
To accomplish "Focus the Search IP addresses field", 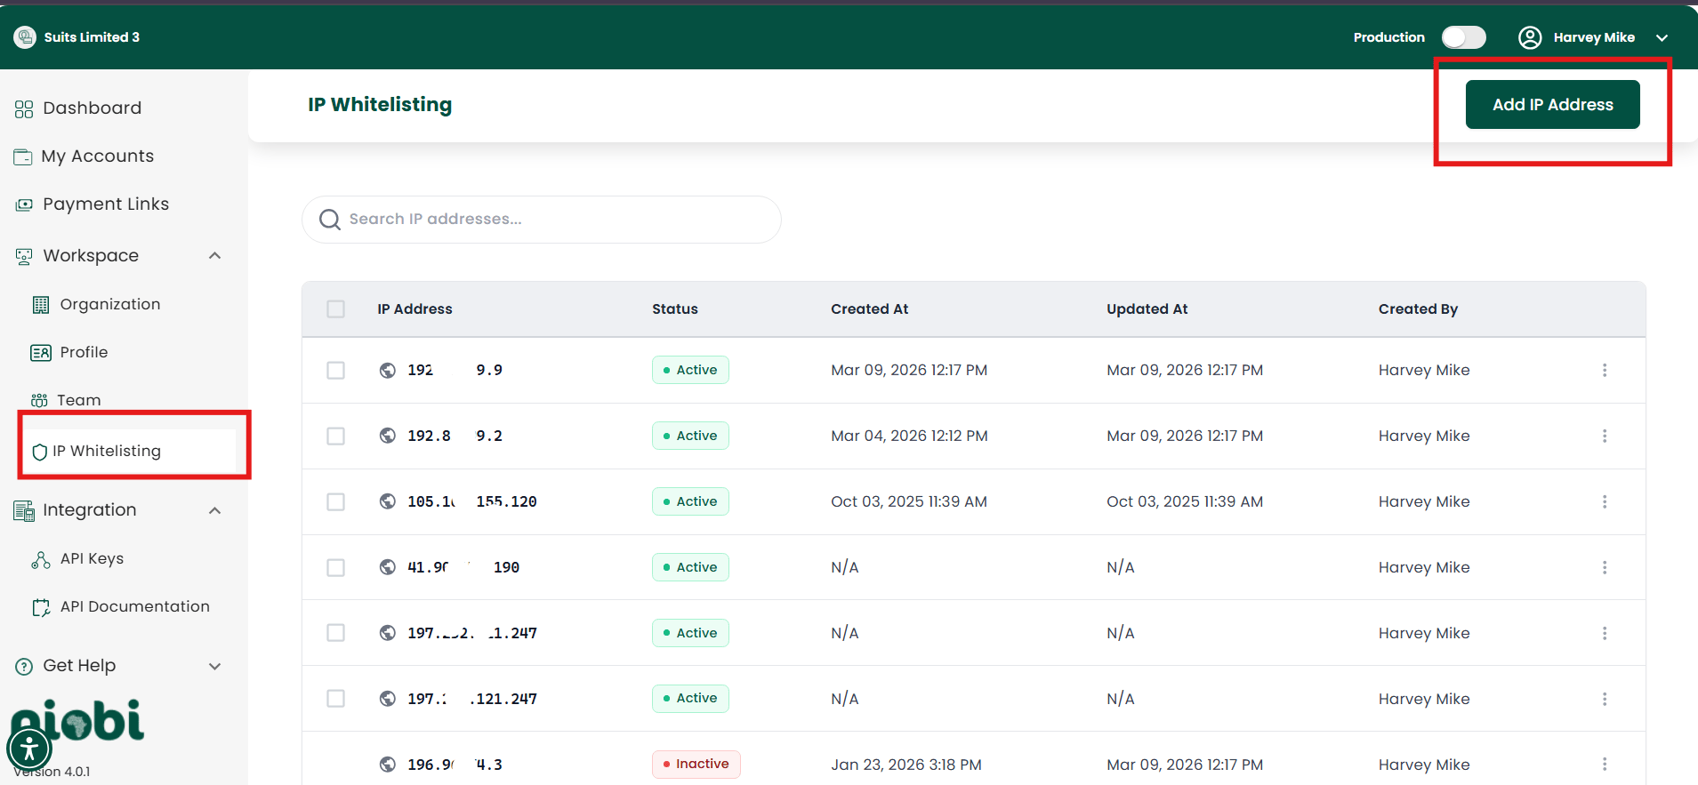I will click(542, 220).
